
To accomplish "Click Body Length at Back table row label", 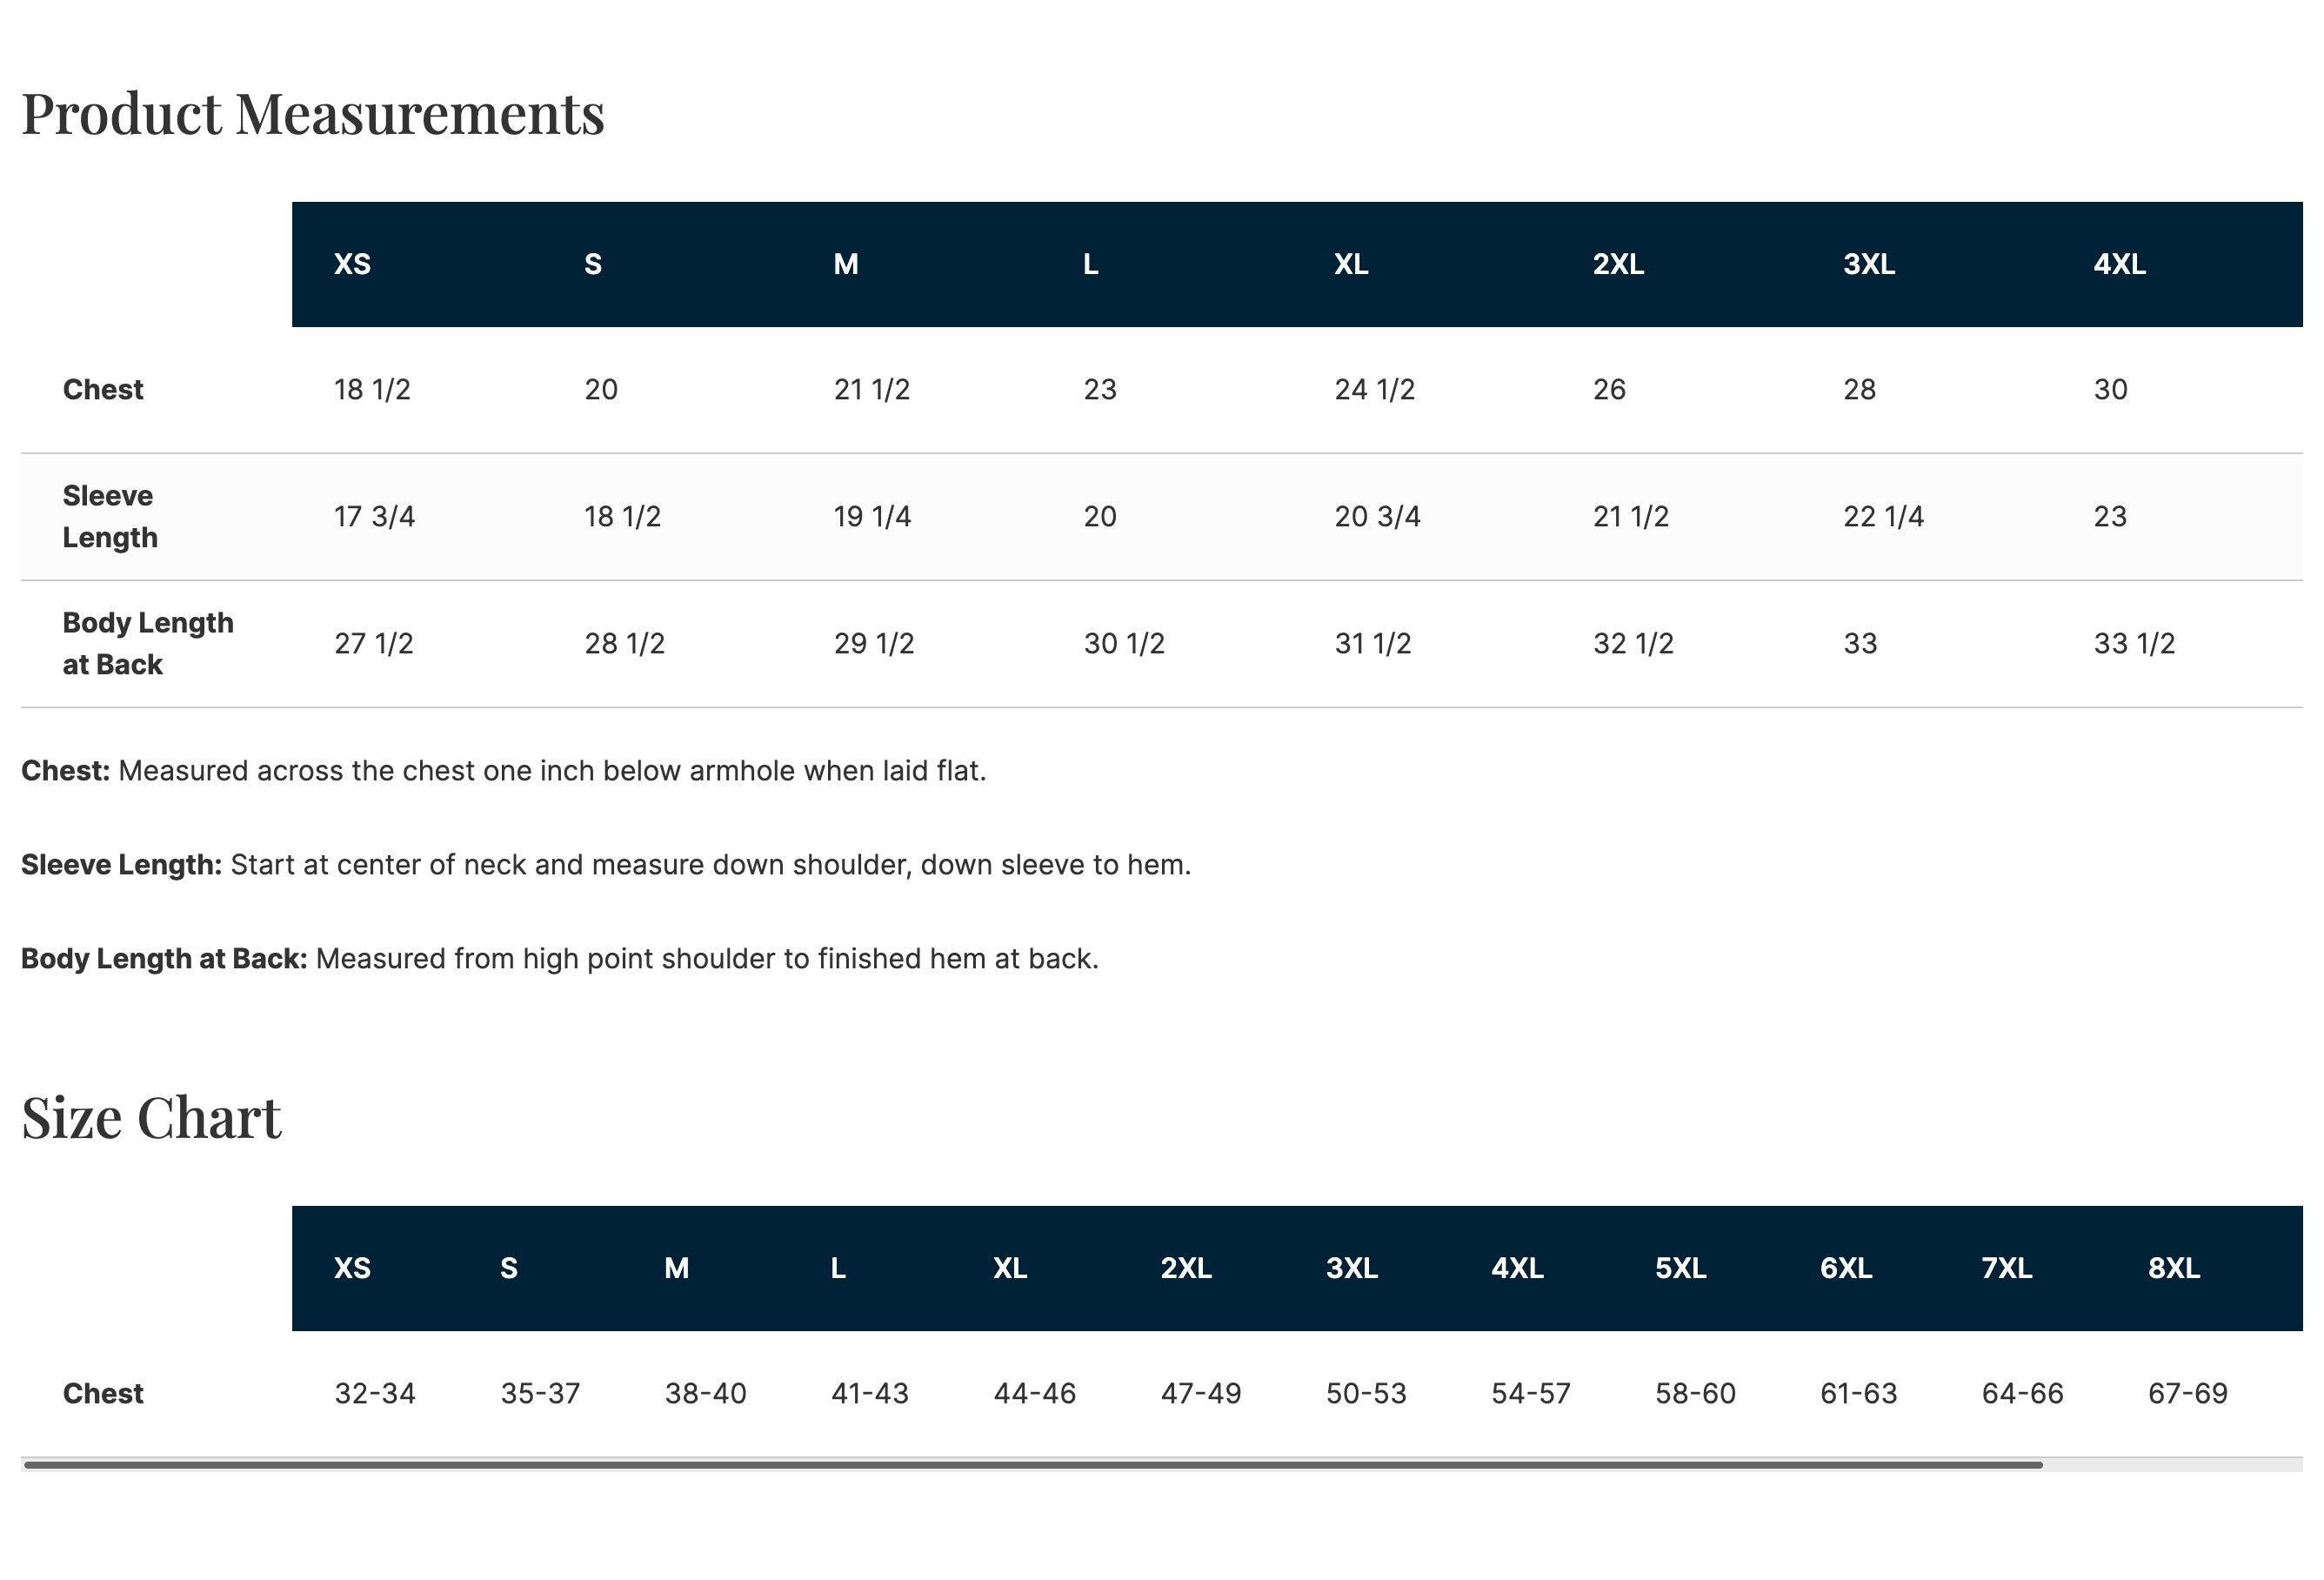I will [x=147, y=644].
